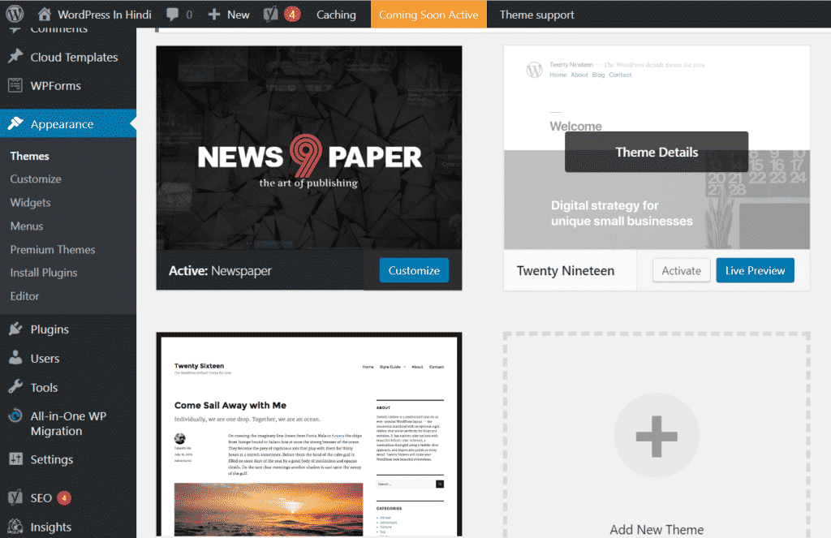Click the Coming Soon Active notice
This screenshot has width=831, height=538.
click(428, 15)
